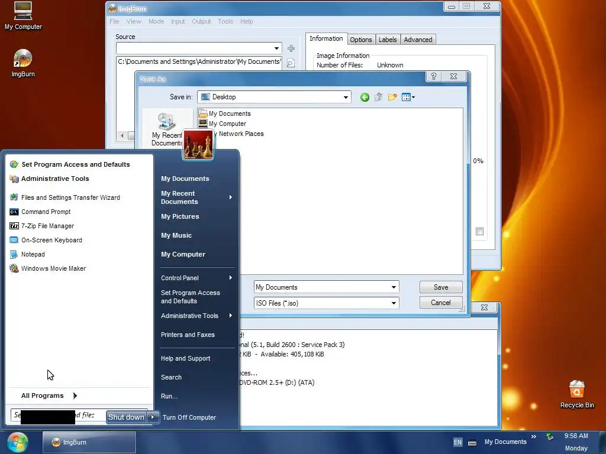The width and height of the screenshot is (606, 454).
Task: Launch ImgBurn from desktop shortcut
Action: 23,64
